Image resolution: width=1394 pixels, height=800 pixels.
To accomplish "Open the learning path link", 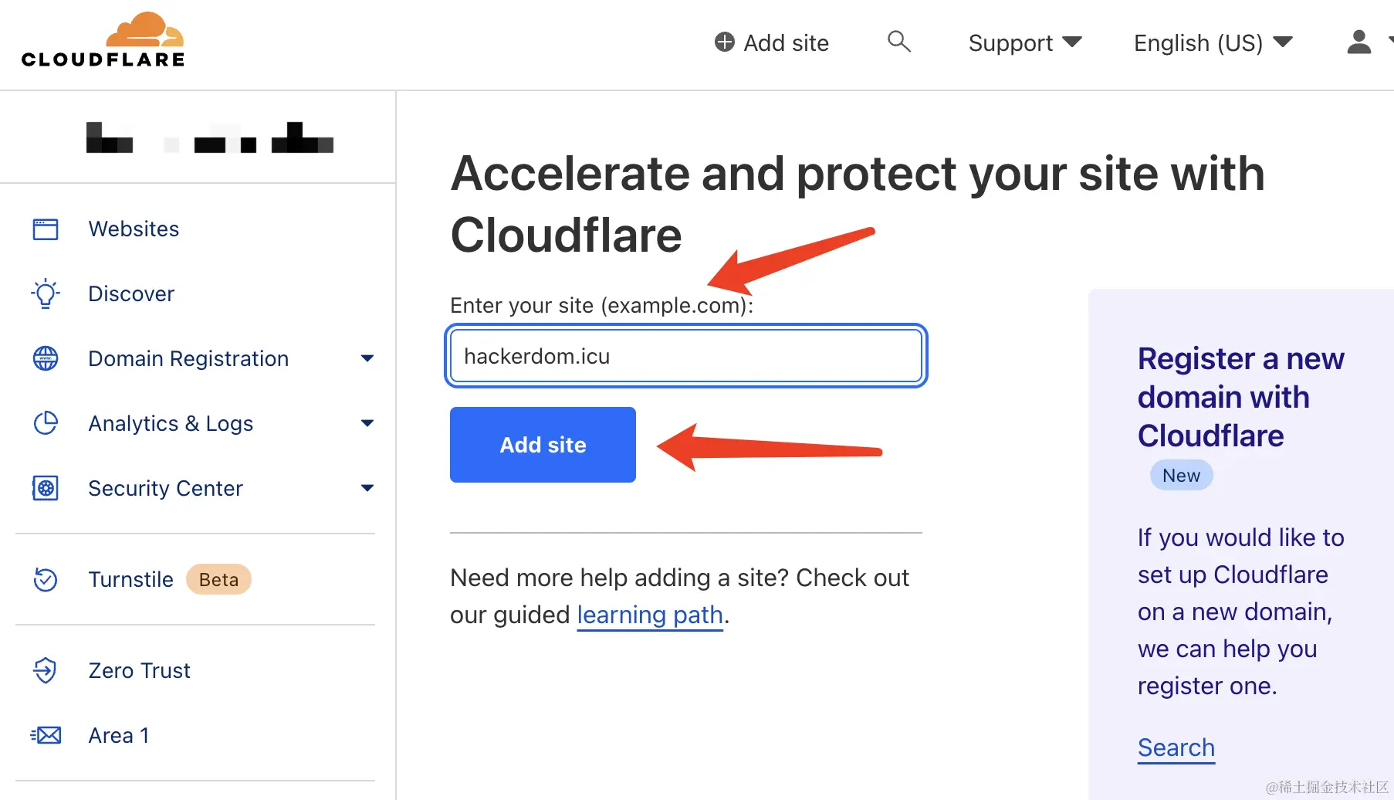I will pos(650,615).
